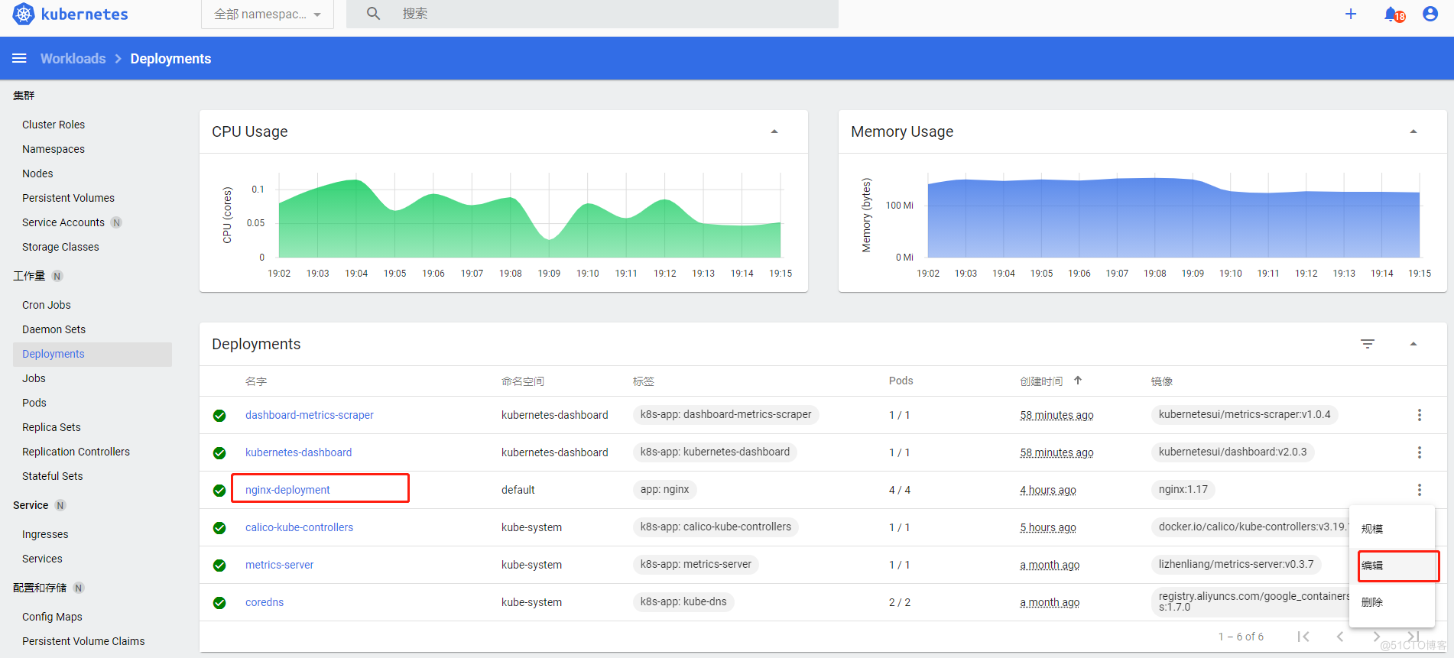Open actions menu for dashboard-metrics-scraper
This screenshot has width=1454, height=658.
(1420, 415)
